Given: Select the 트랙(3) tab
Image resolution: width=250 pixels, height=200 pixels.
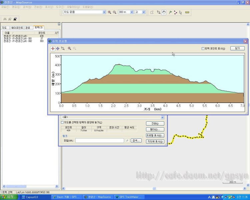Looking at the screenshot, I should [39, 27].
